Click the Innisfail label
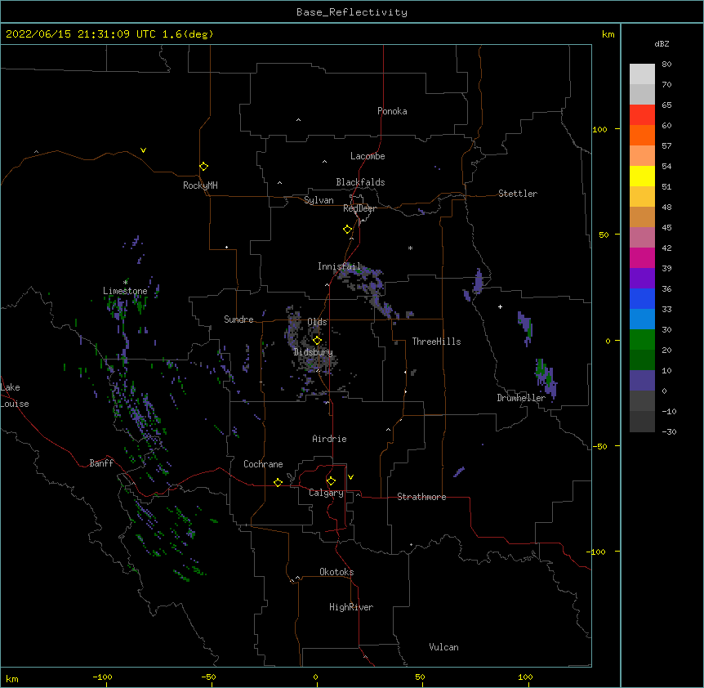 pos(339,266)
